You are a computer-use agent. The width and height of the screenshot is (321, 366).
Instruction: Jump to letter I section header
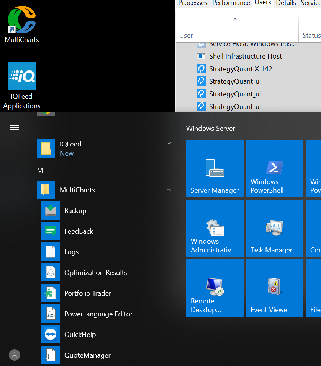tap(38, 129)
